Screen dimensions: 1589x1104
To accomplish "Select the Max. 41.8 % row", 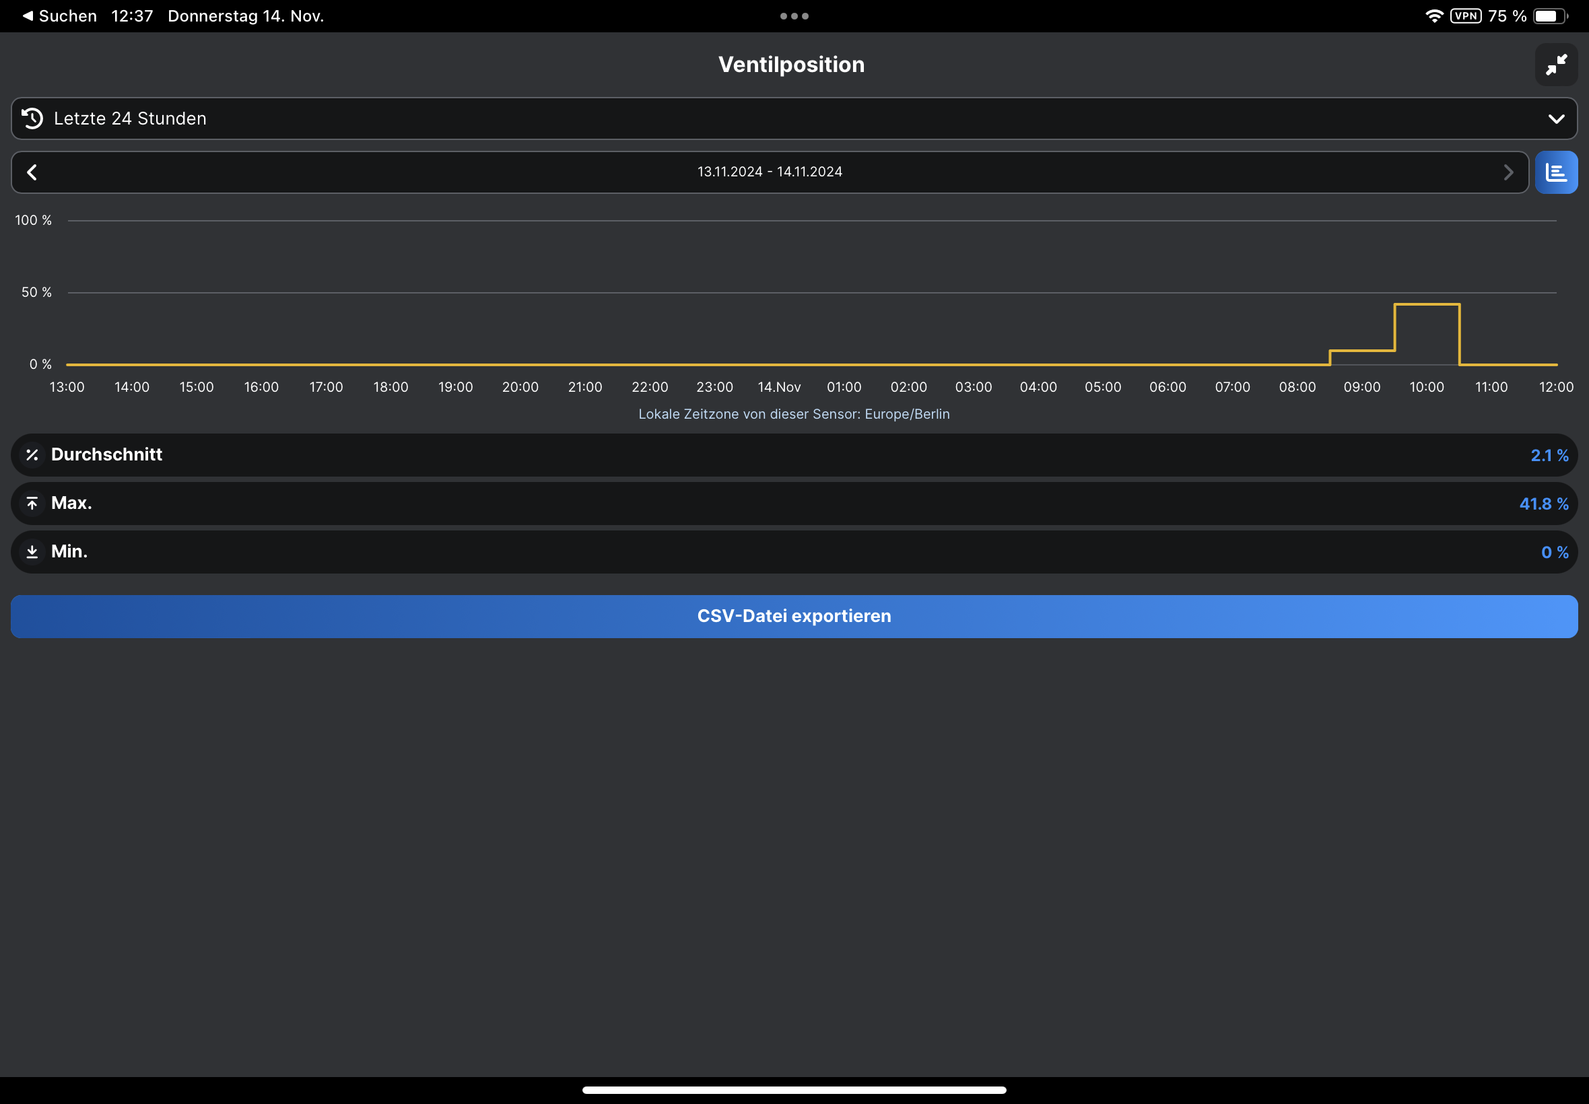I will point(793,503).
